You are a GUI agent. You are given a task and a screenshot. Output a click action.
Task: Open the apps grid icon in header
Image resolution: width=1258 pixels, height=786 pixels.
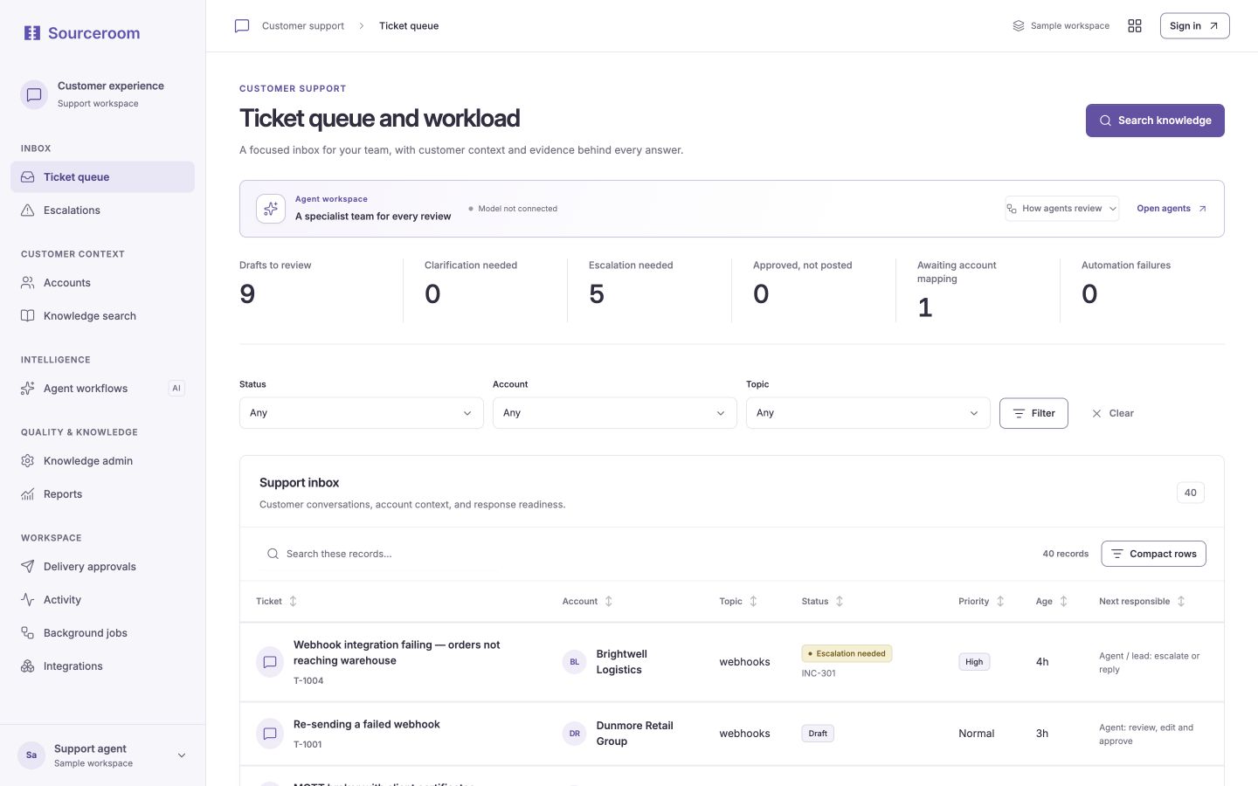click(x=1135, y=26)
